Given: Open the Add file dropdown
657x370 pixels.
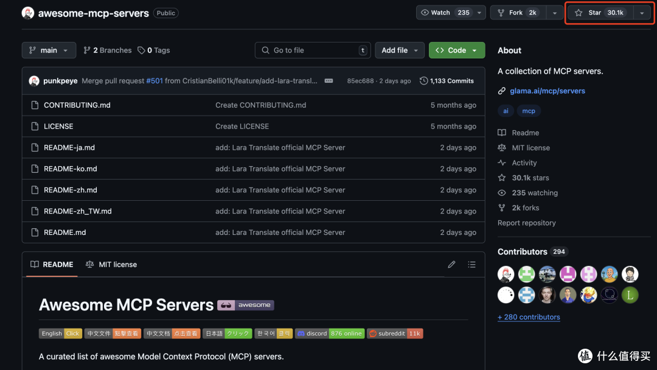Looking at the screenshot, I should click(x=400, y=51).
